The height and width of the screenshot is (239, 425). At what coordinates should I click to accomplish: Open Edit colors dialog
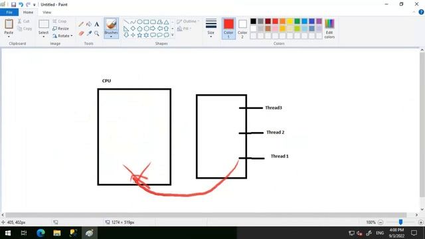(x=329, y=29)
